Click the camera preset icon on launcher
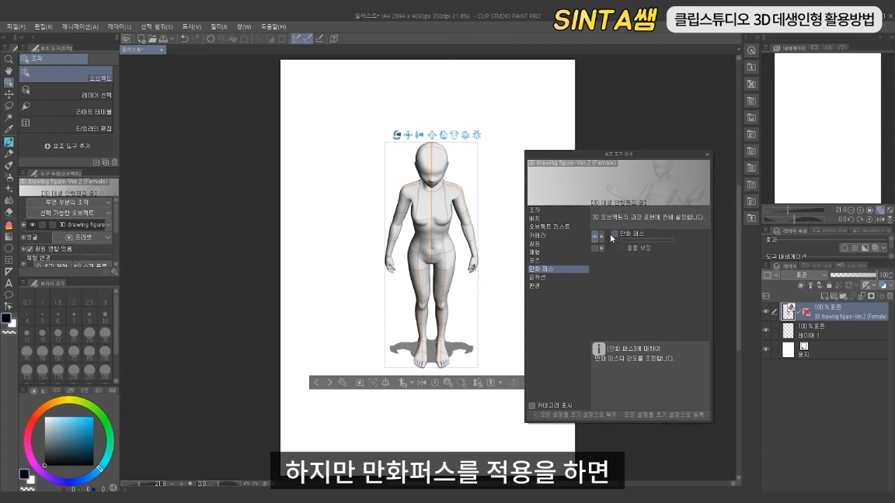This screenshot has height=503, width=895. (x=359, y=383)
